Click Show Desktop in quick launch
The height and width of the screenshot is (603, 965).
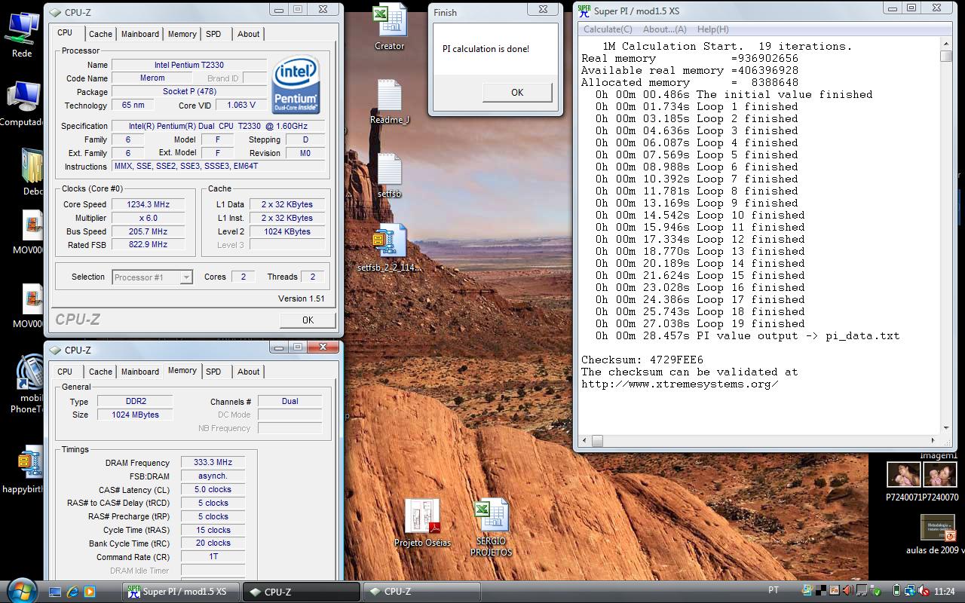[55, 592]
